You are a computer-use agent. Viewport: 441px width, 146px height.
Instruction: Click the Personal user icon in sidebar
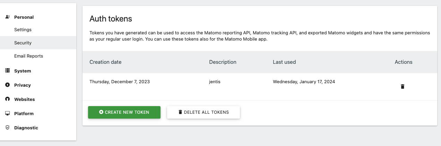coord(7,17)
